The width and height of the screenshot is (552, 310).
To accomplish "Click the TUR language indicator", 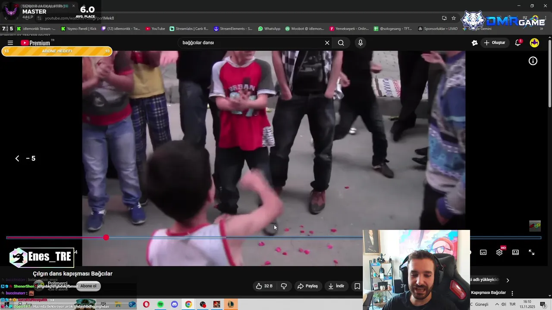I will click(513, 304).
